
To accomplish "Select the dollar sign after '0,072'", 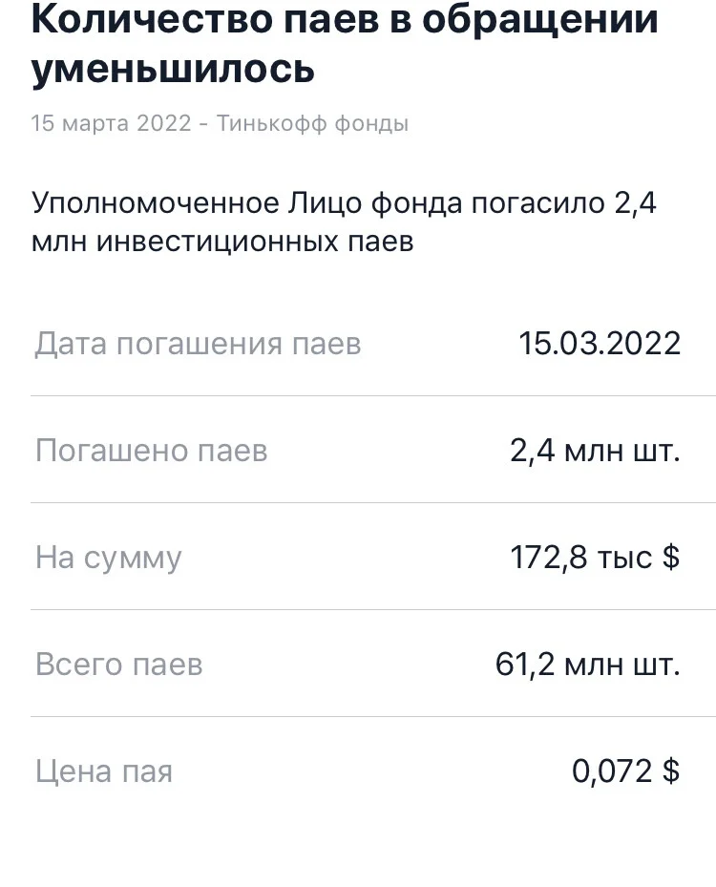I will (671, 771).
